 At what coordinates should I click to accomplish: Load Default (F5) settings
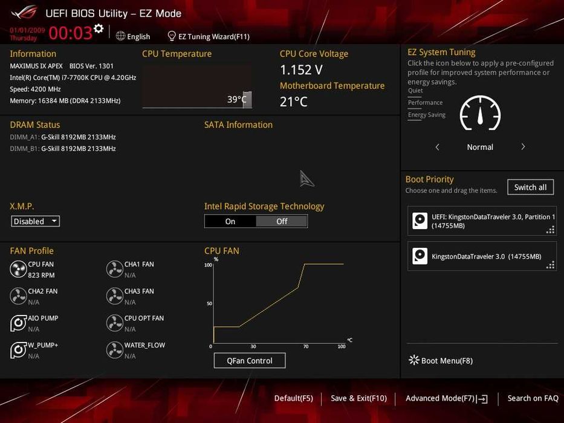pos(294,398)
